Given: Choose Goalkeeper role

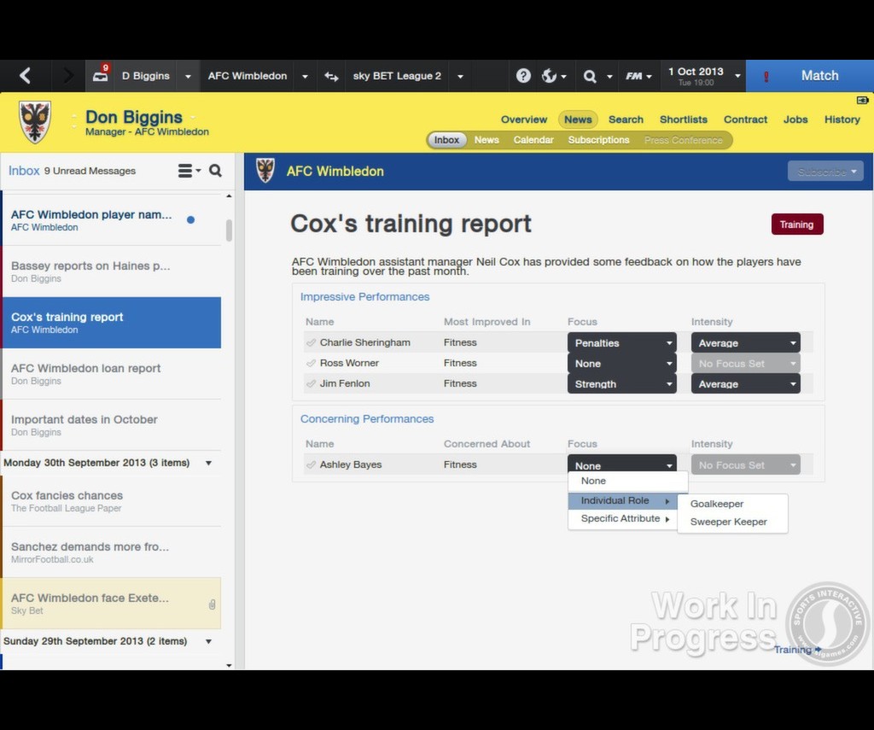Looking at the screenshot, I should pos(732,504).
